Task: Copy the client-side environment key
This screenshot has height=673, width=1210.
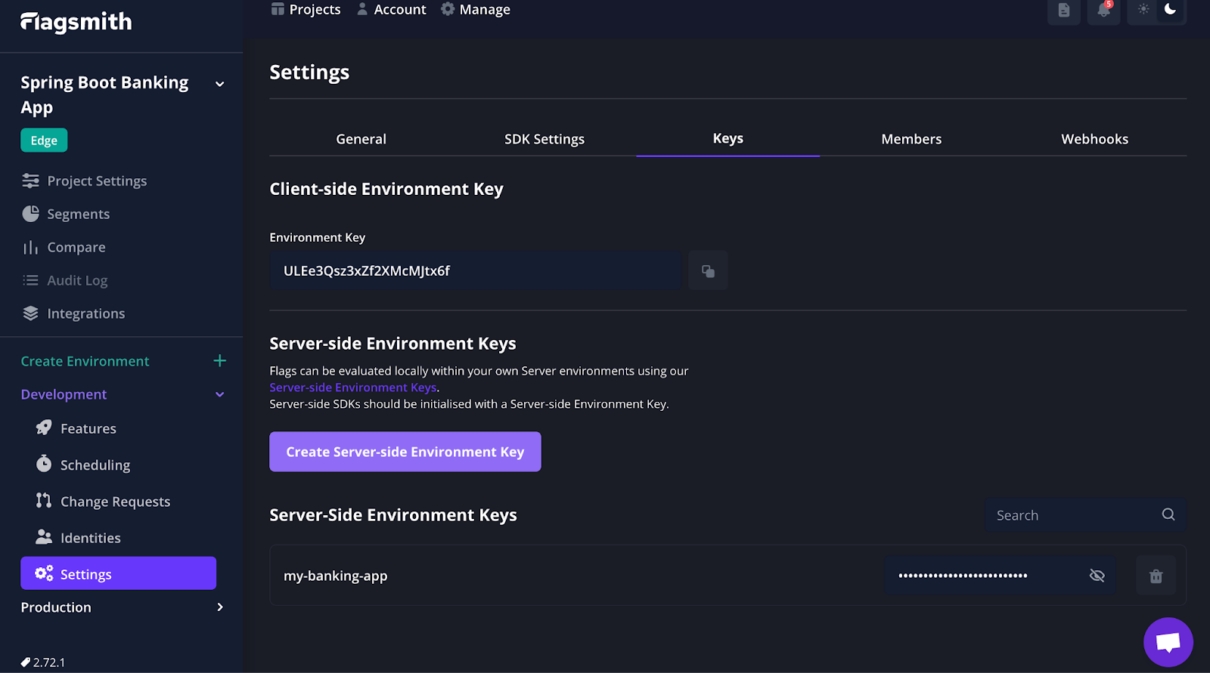Action: coord(708,271)
